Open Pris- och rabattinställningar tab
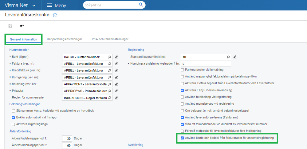The width and height of the screenshot is (307, 149). point(110,39)
